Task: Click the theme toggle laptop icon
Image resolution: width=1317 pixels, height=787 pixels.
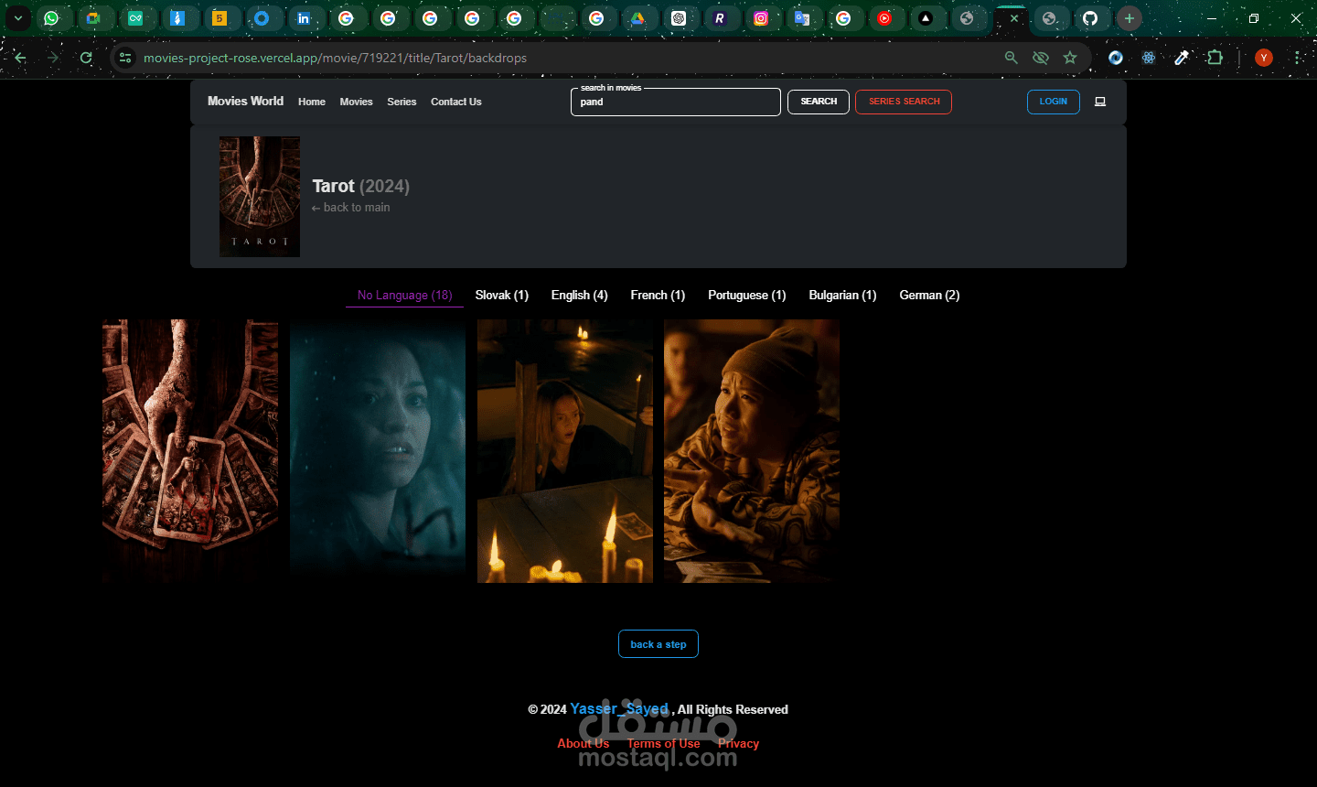Action: click(x=1100, y=102)
